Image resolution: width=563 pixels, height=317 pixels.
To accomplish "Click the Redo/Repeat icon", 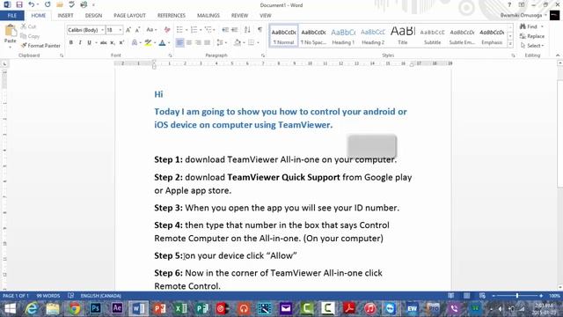I will pyautogui.click(x=48, y=4).
